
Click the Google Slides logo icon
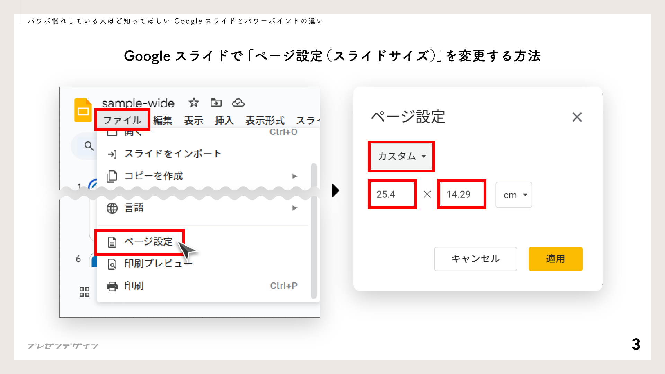tap(83, 110)
